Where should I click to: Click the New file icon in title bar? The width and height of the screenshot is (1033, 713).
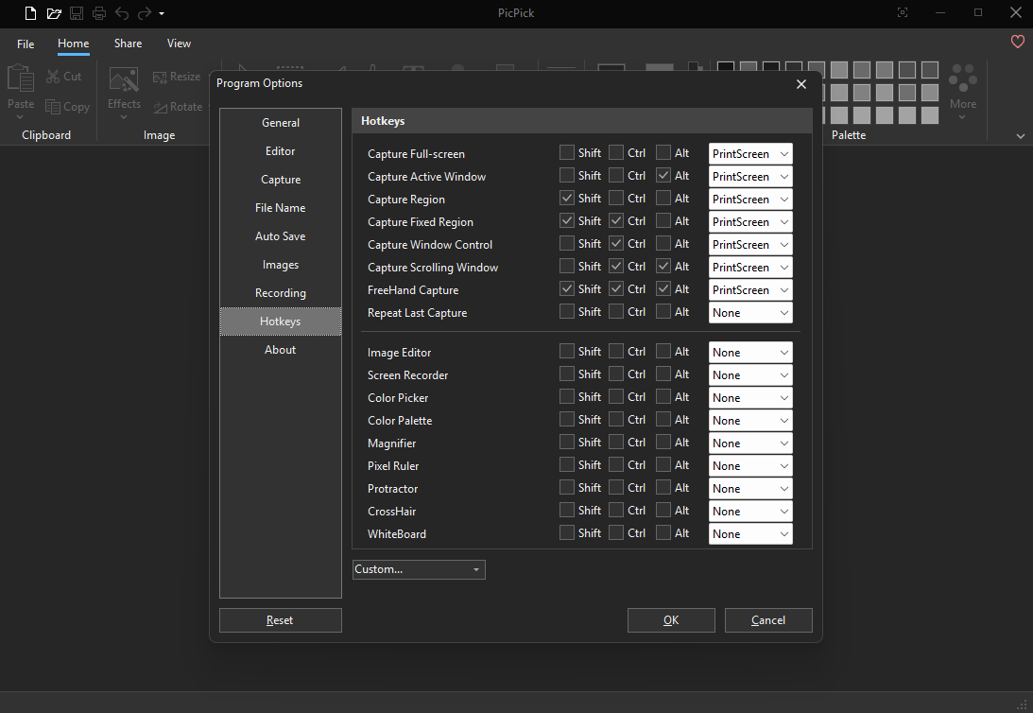[x=31, y=13]
